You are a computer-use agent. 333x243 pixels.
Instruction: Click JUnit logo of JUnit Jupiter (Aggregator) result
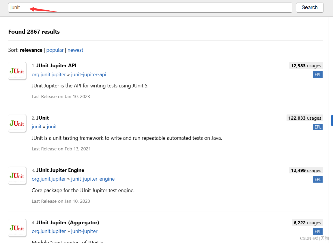click(17, 228)
